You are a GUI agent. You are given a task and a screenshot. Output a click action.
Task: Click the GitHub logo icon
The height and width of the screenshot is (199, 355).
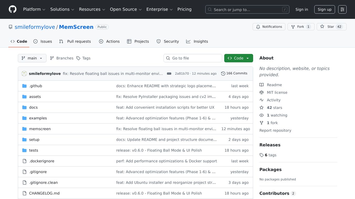point(13,9)
